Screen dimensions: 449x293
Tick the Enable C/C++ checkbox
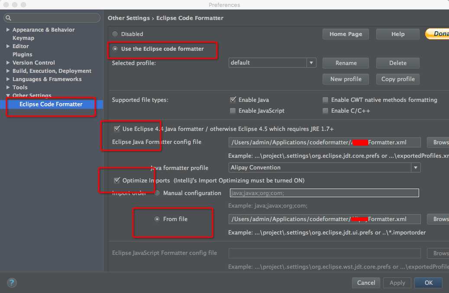click(325, 111)
